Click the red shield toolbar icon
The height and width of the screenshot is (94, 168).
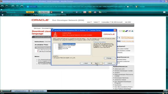click(51, 12)
